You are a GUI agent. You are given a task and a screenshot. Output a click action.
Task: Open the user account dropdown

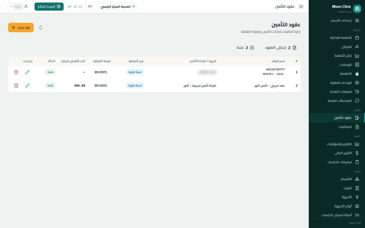(19, 7)
